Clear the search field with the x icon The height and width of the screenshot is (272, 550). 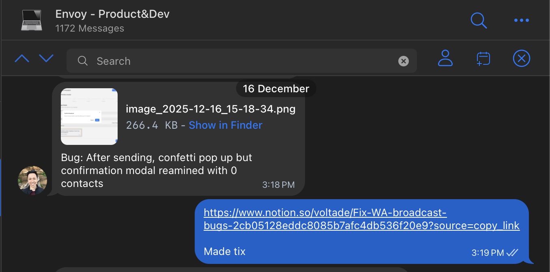(404, 61)
